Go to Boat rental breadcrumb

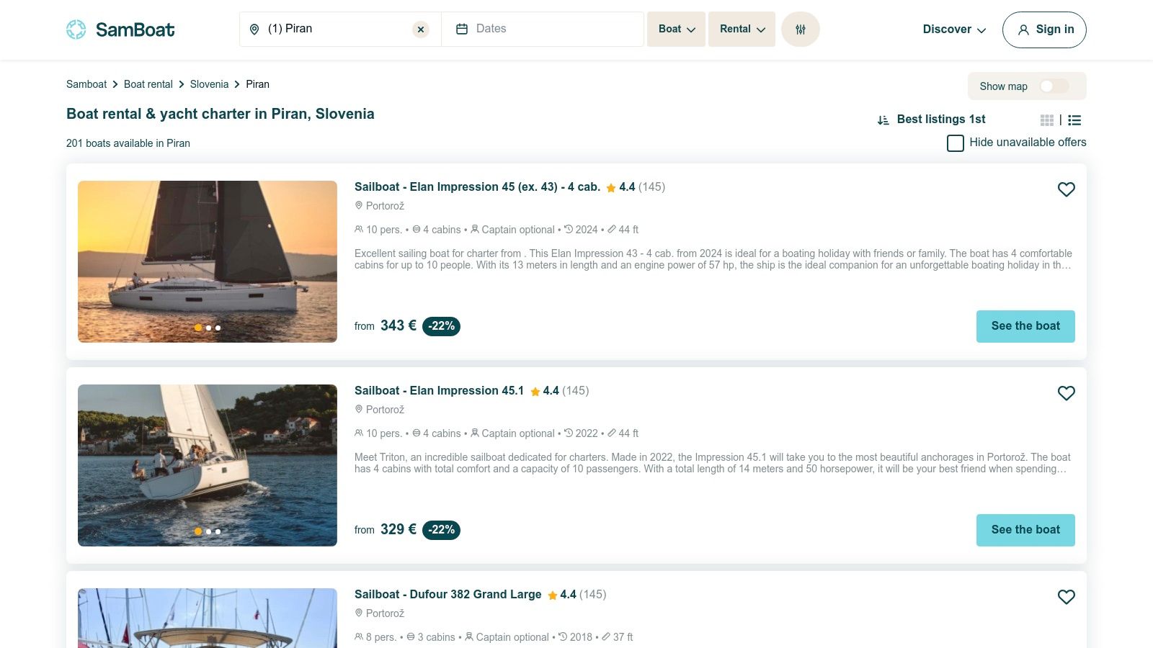(148, 84)
